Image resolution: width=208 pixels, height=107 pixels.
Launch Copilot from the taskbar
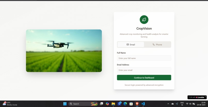(107, 104)
